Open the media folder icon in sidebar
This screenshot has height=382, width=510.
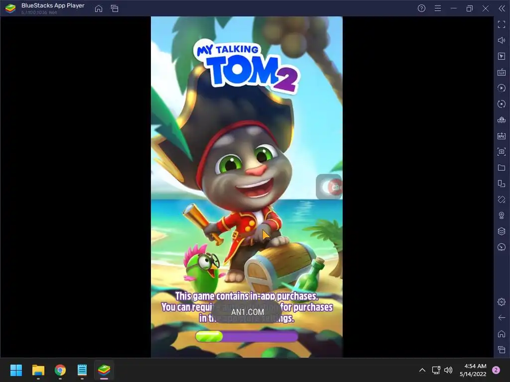(501, 168)
